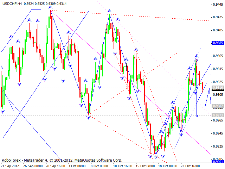The image size is (225, 169).
Task: Select the 0.9316 current price label
Action: click(x=218, y=88)
